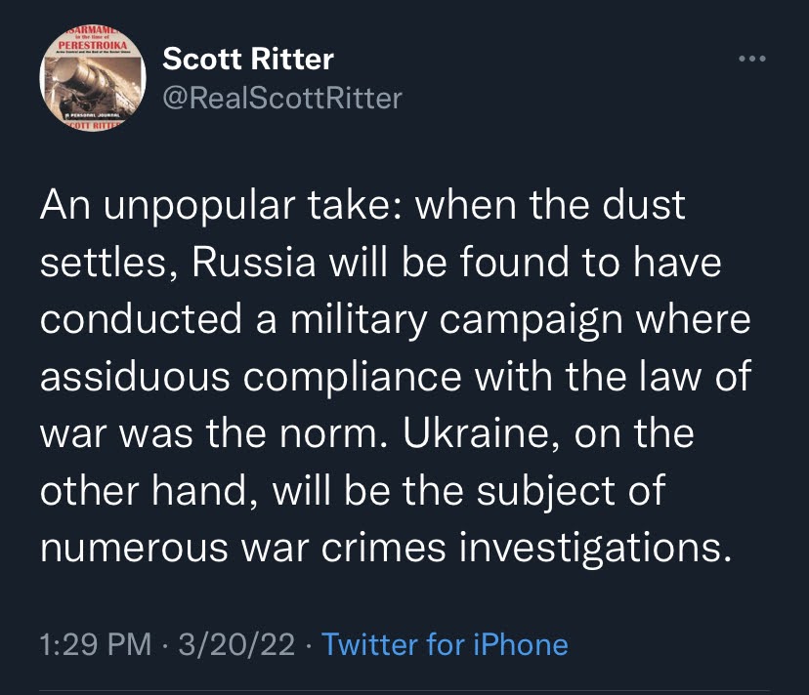Click the PERESTROIKA title in the avatar

click(93, 45)
